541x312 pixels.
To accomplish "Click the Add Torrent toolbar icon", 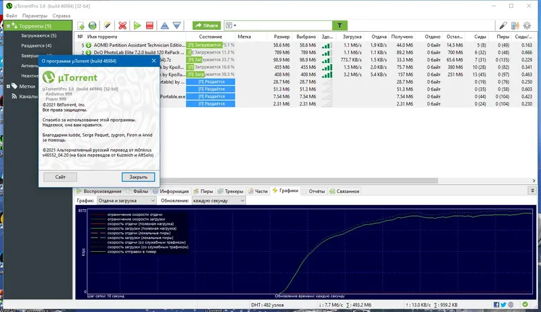I will click(x=80, y=26).
